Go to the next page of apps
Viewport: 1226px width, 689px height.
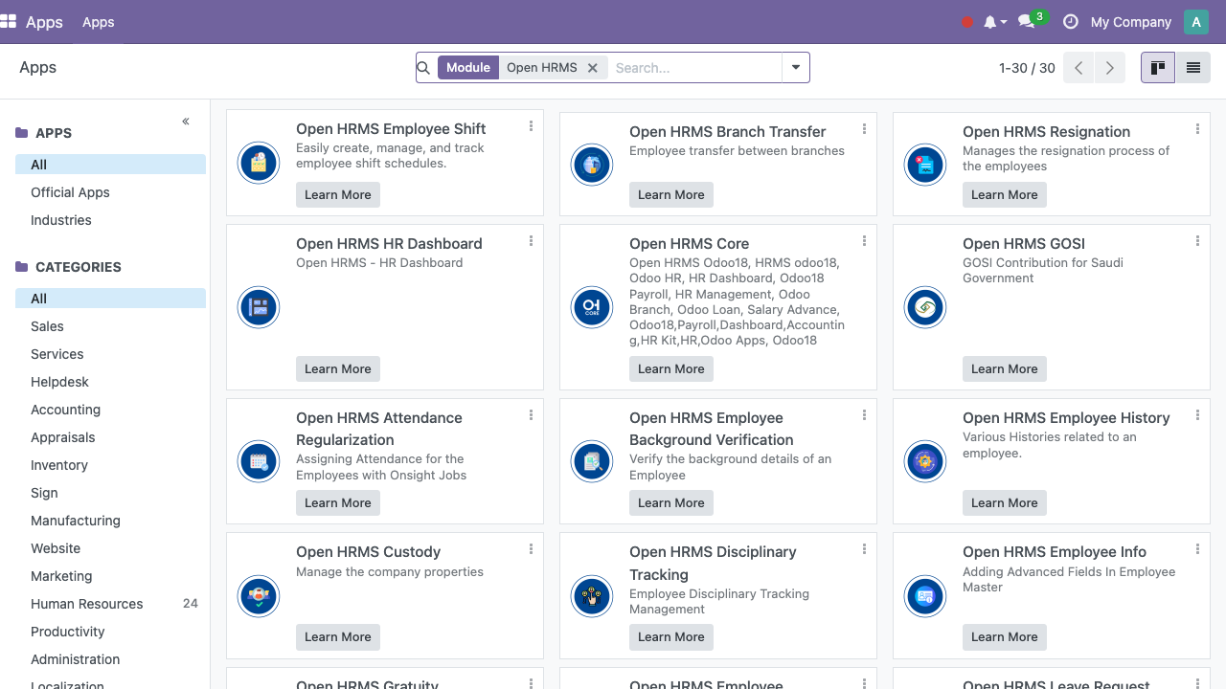1109,68
